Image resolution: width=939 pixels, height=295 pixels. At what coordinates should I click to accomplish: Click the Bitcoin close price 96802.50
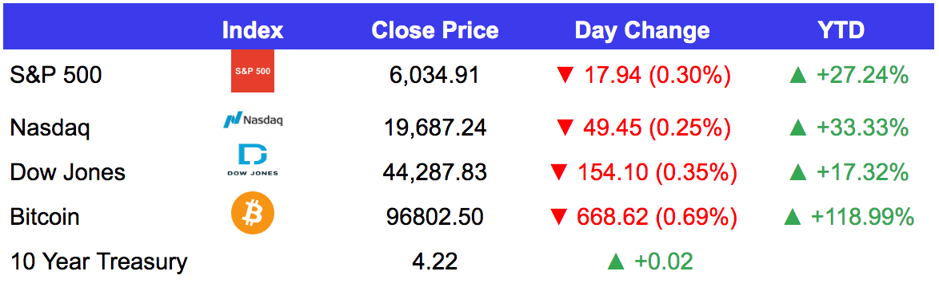click(x=435, y=217)
